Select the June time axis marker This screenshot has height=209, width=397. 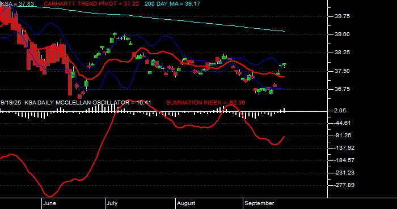[x=50, y=203]
